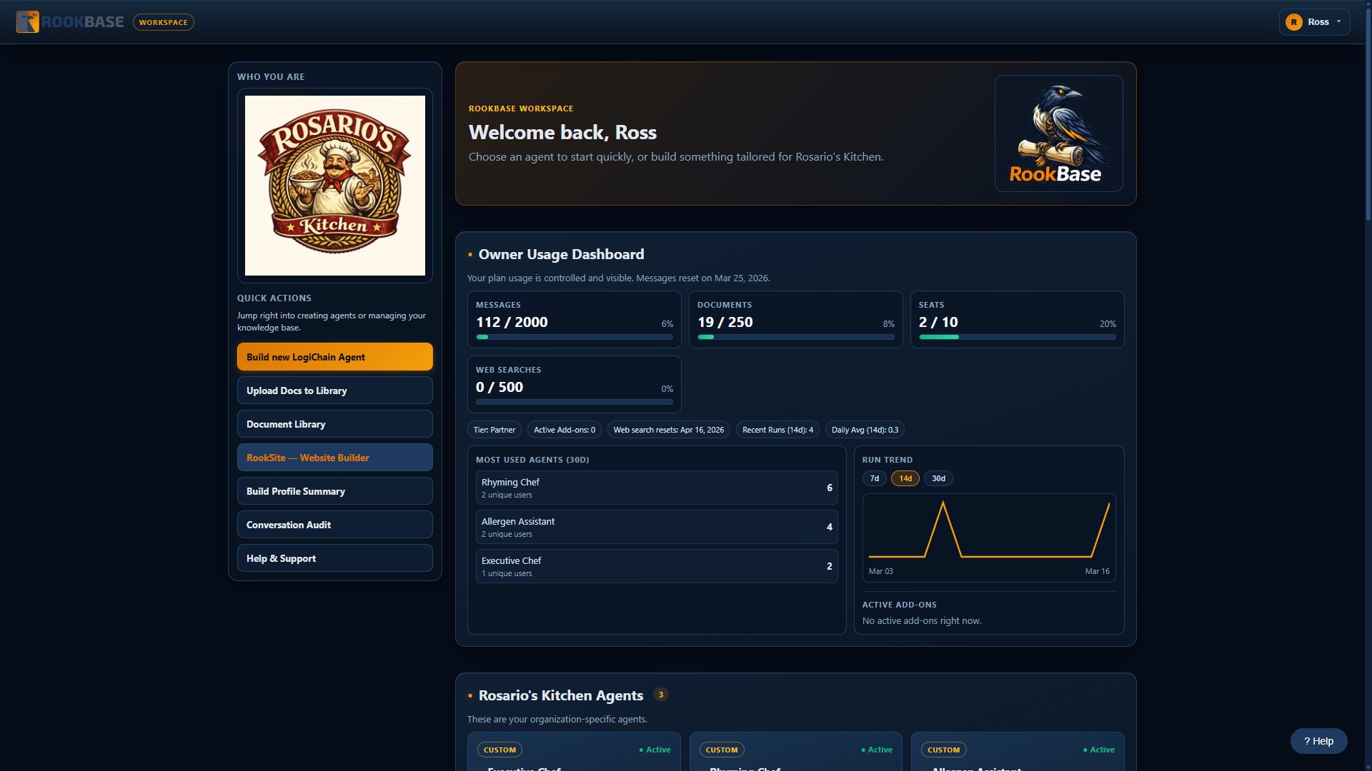Screen dimensions: 1372x771
Task: Click the RookBase logo icon top-left
Action: pos(28,21)
